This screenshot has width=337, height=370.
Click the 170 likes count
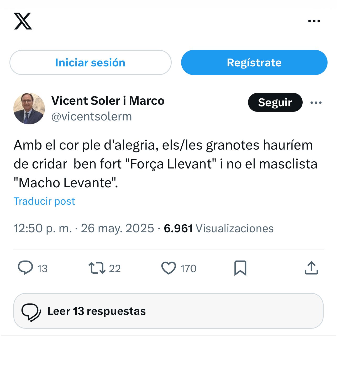[188, 268]
